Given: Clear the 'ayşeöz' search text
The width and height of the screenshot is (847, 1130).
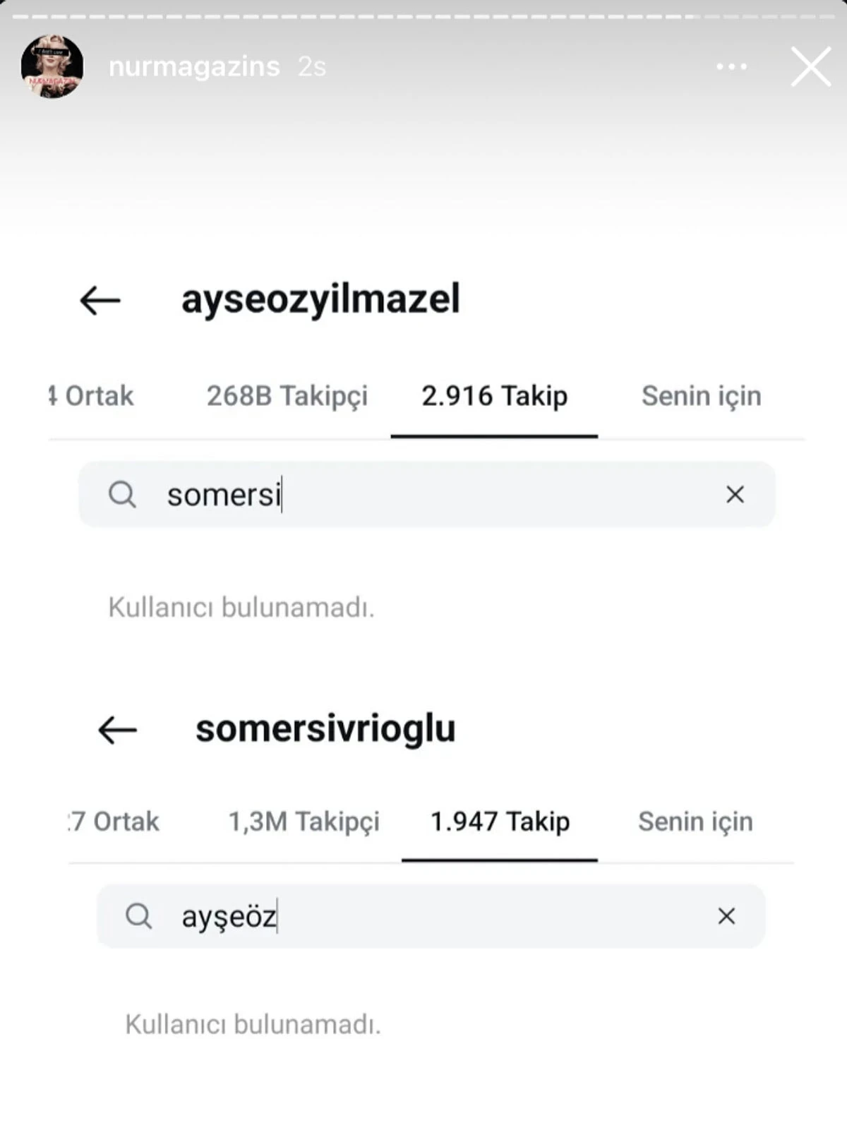Looking at the screenshot, I should [726, 916].
